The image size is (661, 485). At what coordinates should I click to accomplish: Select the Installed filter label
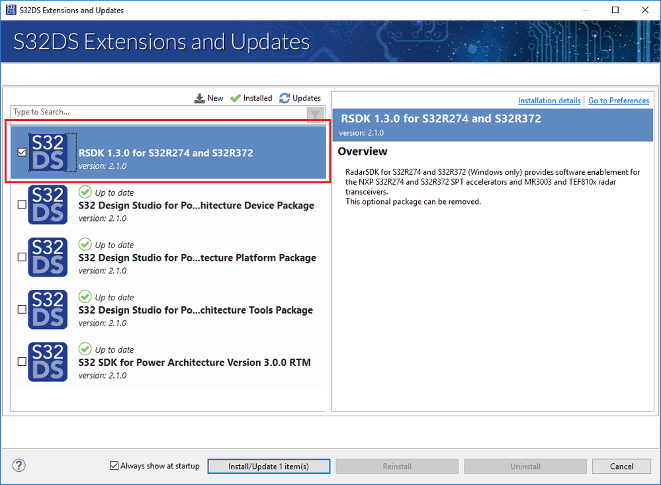[257, 99]
